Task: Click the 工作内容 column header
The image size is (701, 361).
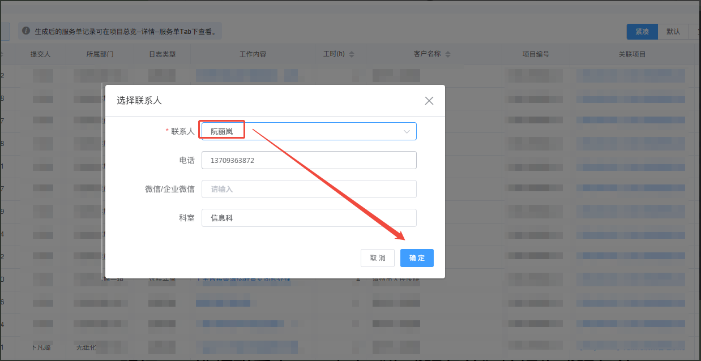Action: pos(253,54)
